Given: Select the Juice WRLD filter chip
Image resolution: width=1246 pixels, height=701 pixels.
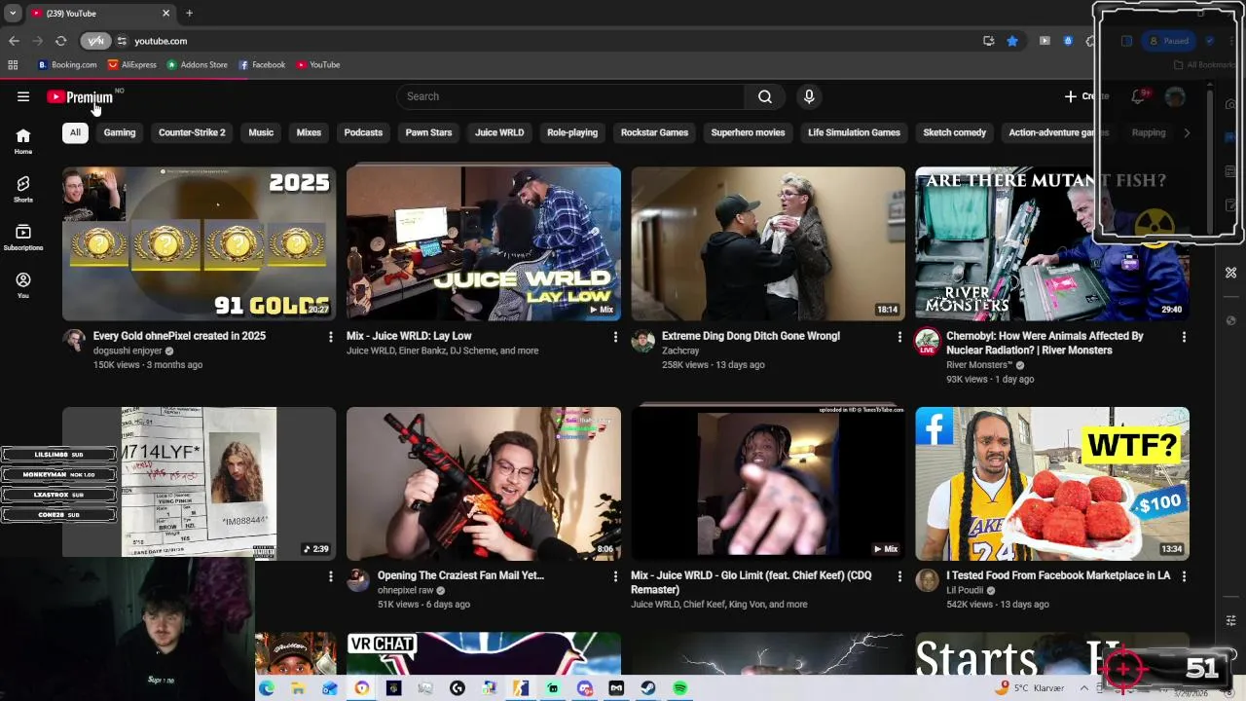Looking at the screenshot, I should [x=499, y=132].
